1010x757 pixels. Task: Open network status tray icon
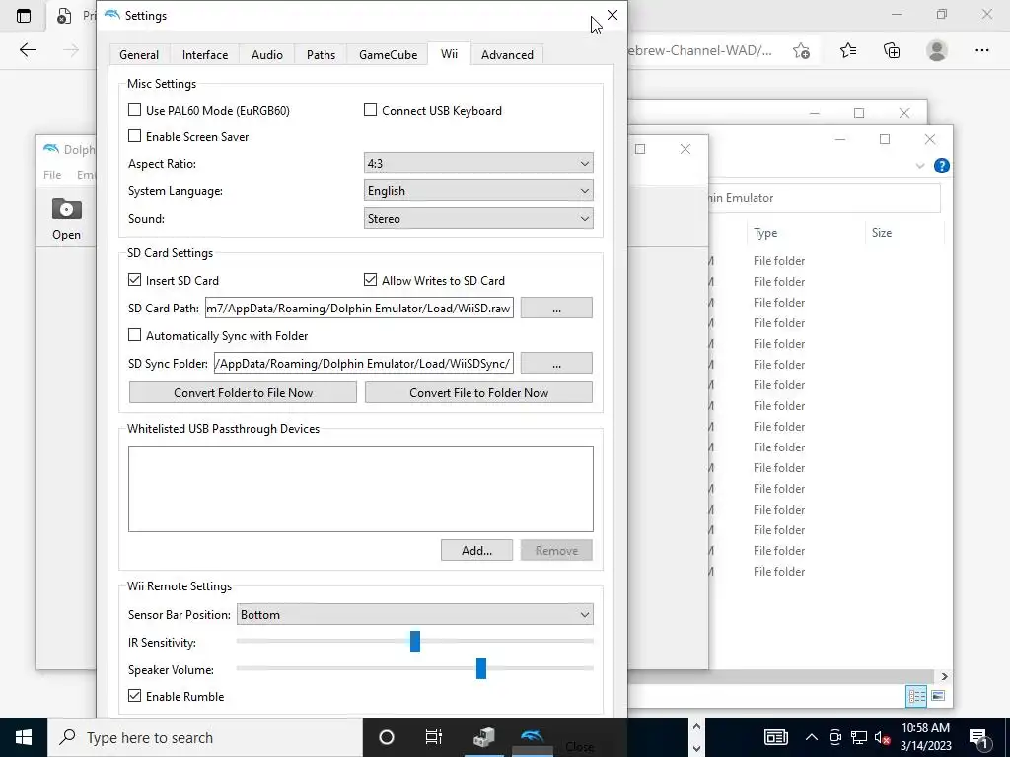click(x=859, y=737)
